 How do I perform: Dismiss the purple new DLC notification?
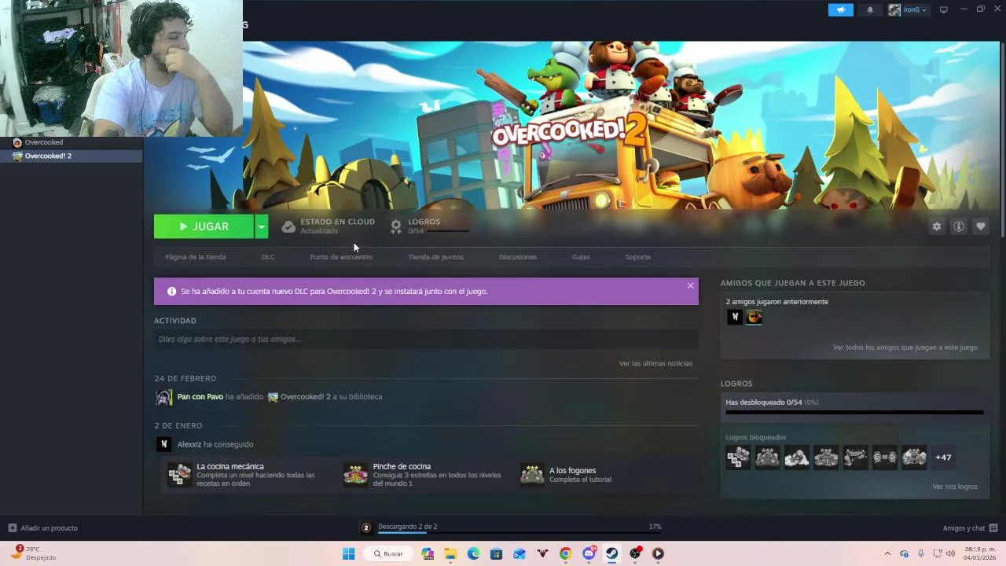[x=690, y=285]
